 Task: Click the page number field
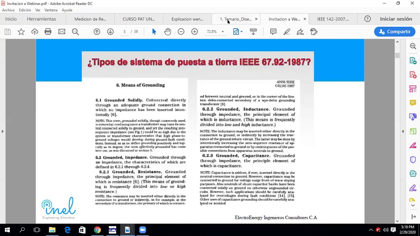[x=124, y=32]
